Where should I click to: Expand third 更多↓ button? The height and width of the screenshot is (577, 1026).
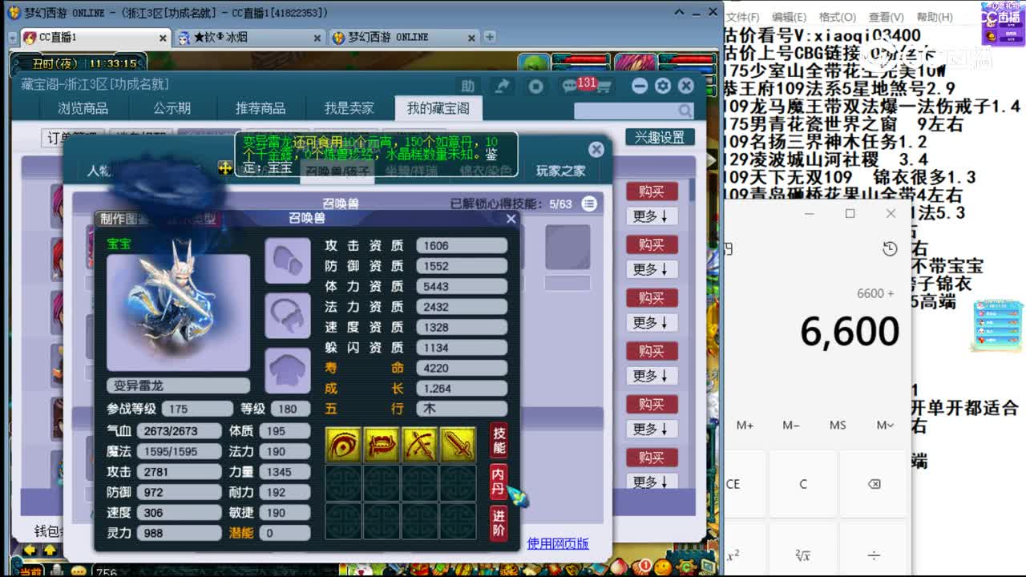point(651,322)
